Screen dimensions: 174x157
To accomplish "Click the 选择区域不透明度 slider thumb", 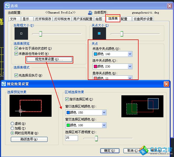I will coord(97,138).
